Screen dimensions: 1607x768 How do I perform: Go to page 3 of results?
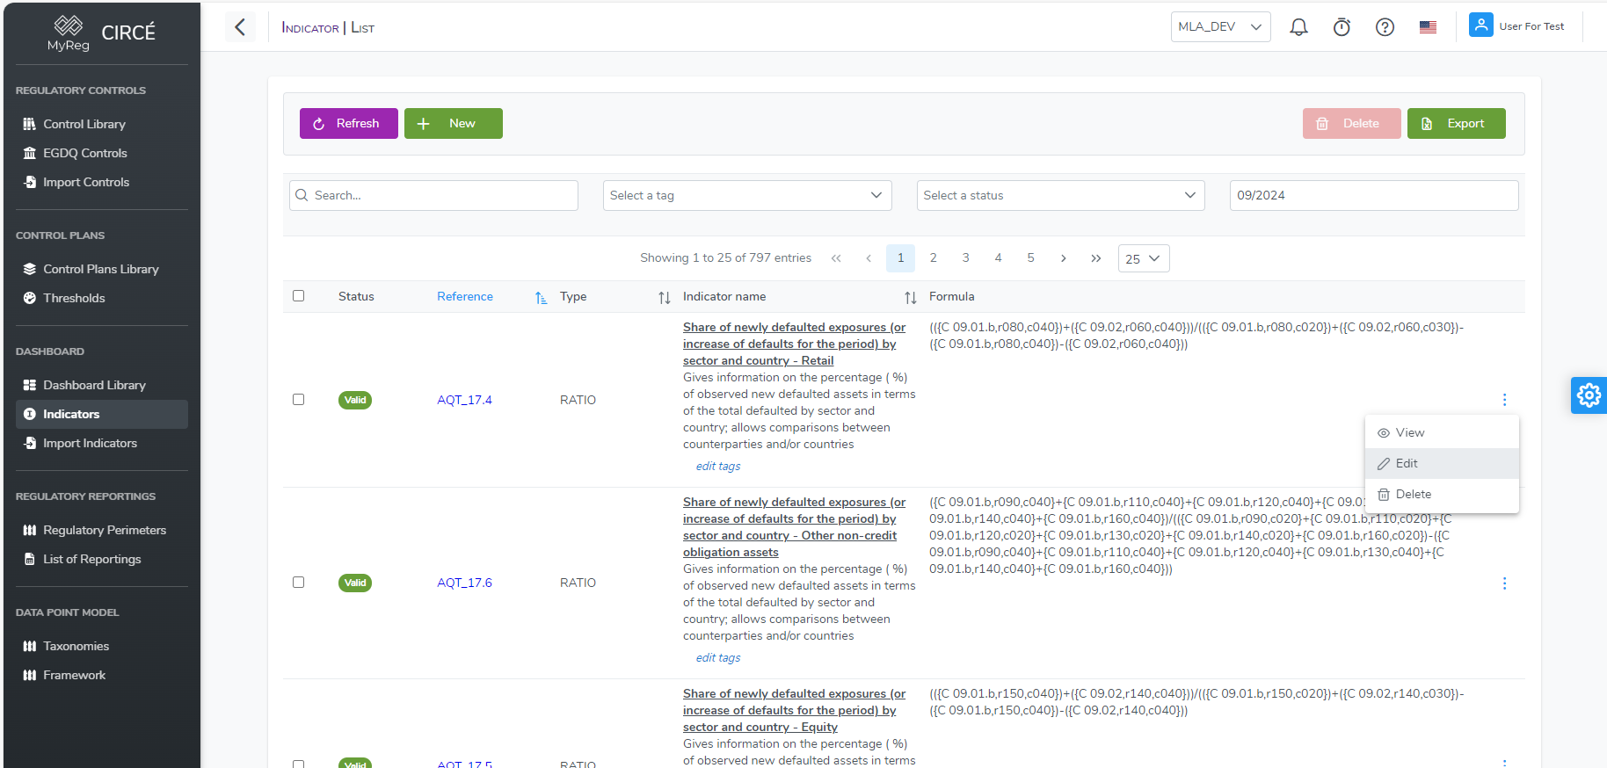[965, 258]
